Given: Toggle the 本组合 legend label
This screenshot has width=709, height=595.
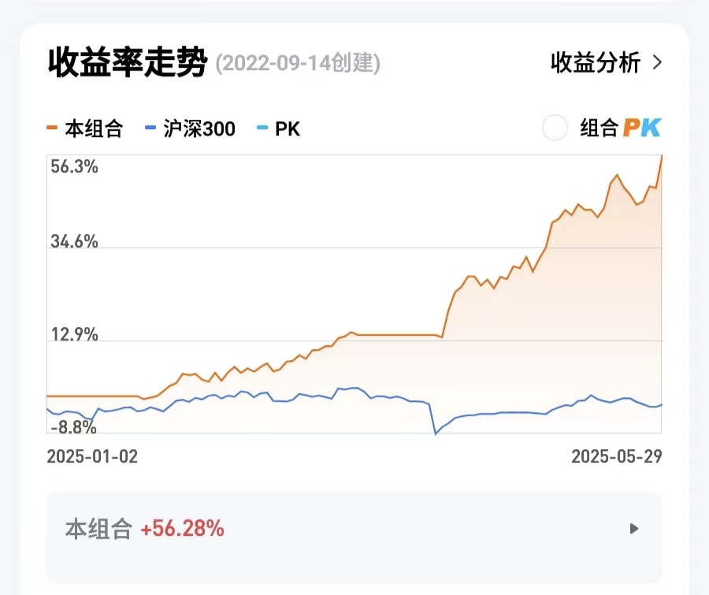Looking at the screenshot, I should click(x=94, y=128).
